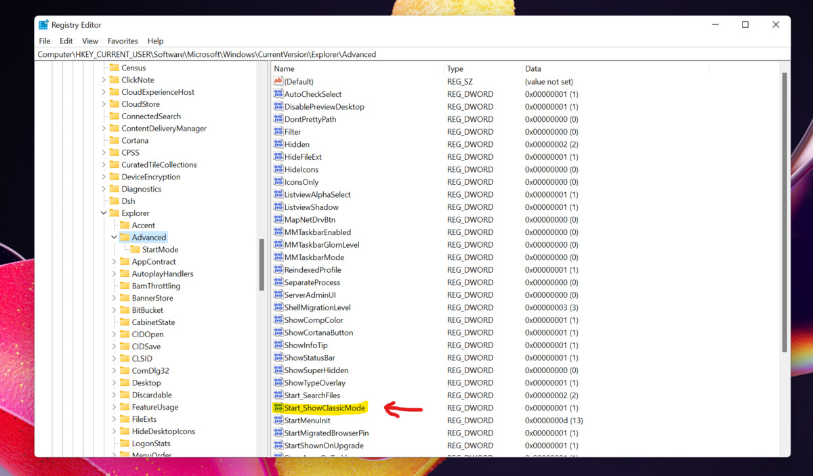Select the TaskbarGlomLevel MMTaskbarGlomLevel value row
Screen dimensions: 813x476
[x=322, y=245]
